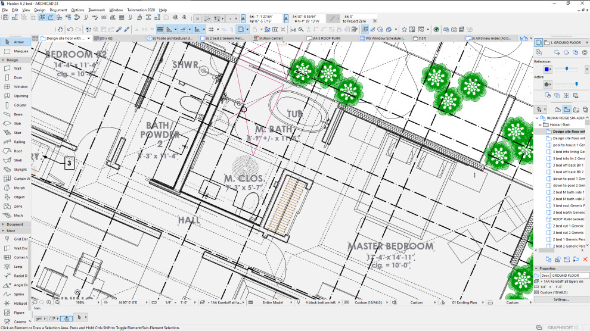Select the Curtain Wall tool

[x=15, y=179]
